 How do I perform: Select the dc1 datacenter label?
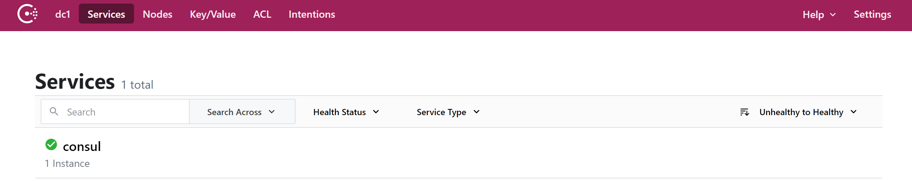(62, 14)
